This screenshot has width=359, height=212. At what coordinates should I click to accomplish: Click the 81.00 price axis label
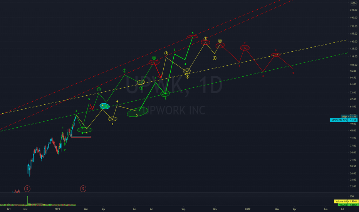(353, 84)
